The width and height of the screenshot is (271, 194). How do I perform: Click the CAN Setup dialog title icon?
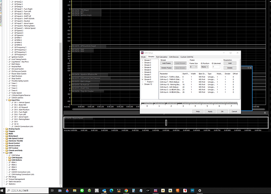point(143,53)
